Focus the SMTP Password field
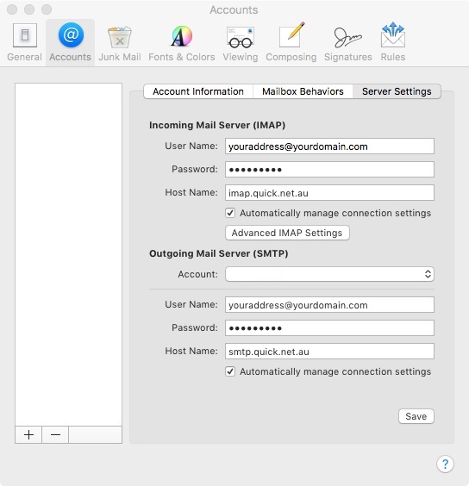469x486 pixels. [x=329, y=328]
